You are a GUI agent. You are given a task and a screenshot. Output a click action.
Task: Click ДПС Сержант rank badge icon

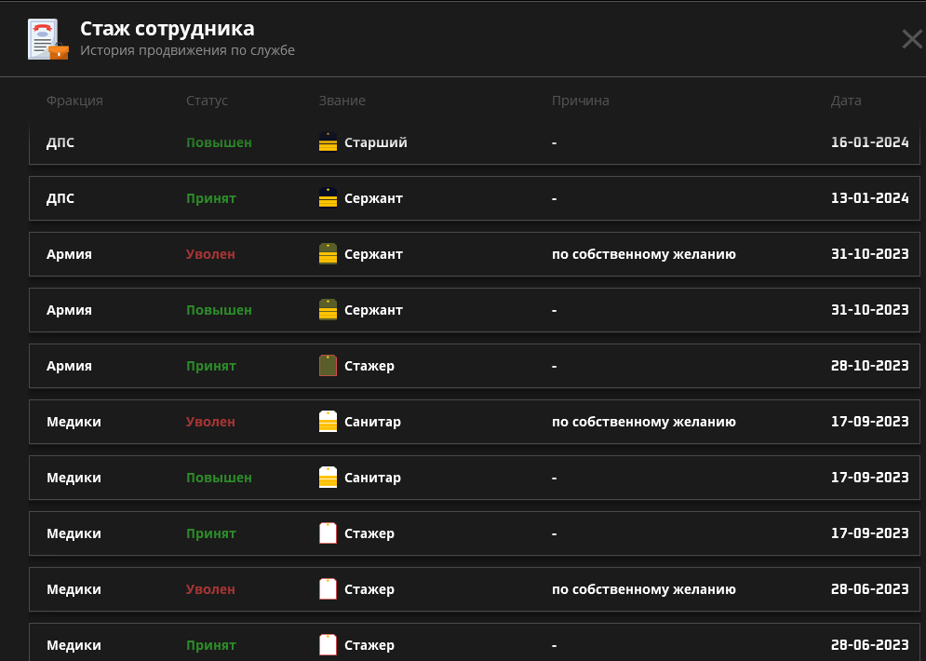328,198
